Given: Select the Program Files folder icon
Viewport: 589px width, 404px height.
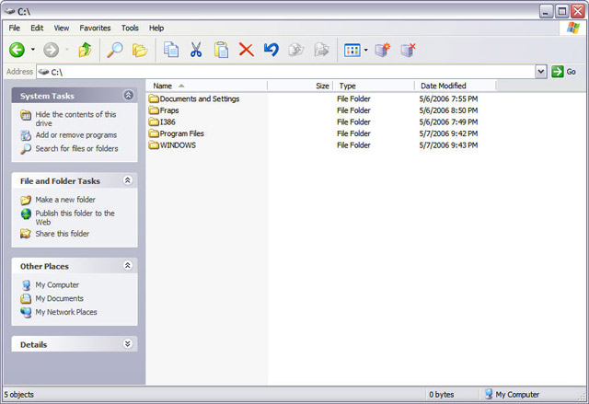Looking at the screenshot, I should coord(154,133).
